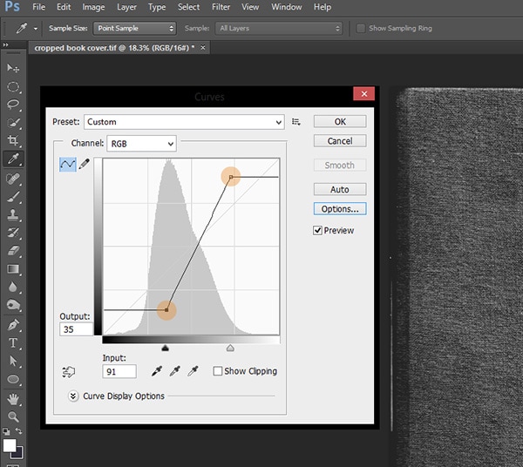Open the Preset dropdown

[184, 122]
